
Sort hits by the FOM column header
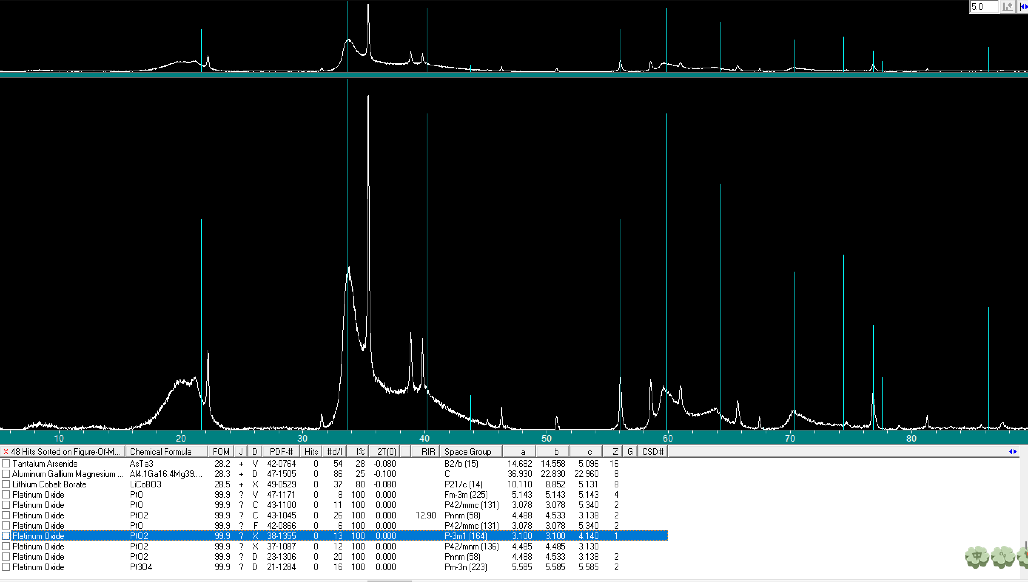tap(221, 452)
